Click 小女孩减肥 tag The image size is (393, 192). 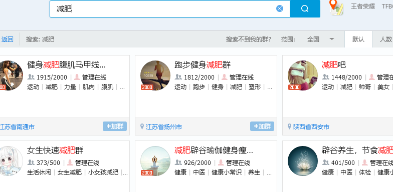tap(103, 172)
